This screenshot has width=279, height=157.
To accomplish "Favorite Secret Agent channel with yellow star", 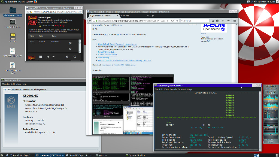I will (x=40, y=25).
